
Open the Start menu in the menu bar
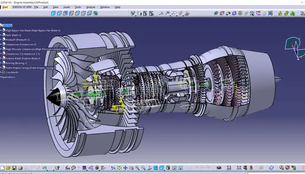pyautogui.click(x=6, y=7)
